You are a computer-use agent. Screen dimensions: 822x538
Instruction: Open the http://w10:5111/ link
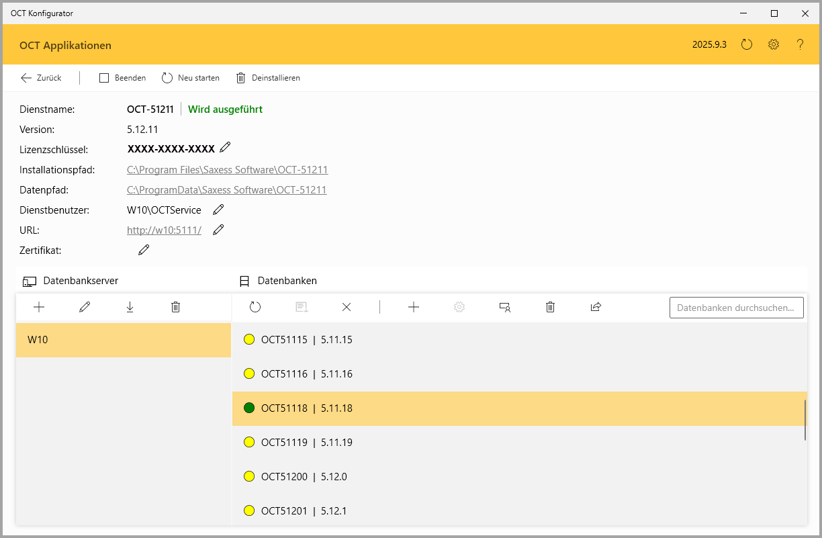(164, 230)
